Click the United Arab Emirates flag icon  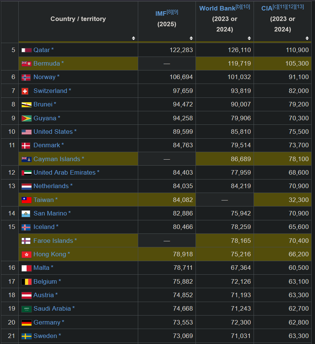(x=27, y=173)
